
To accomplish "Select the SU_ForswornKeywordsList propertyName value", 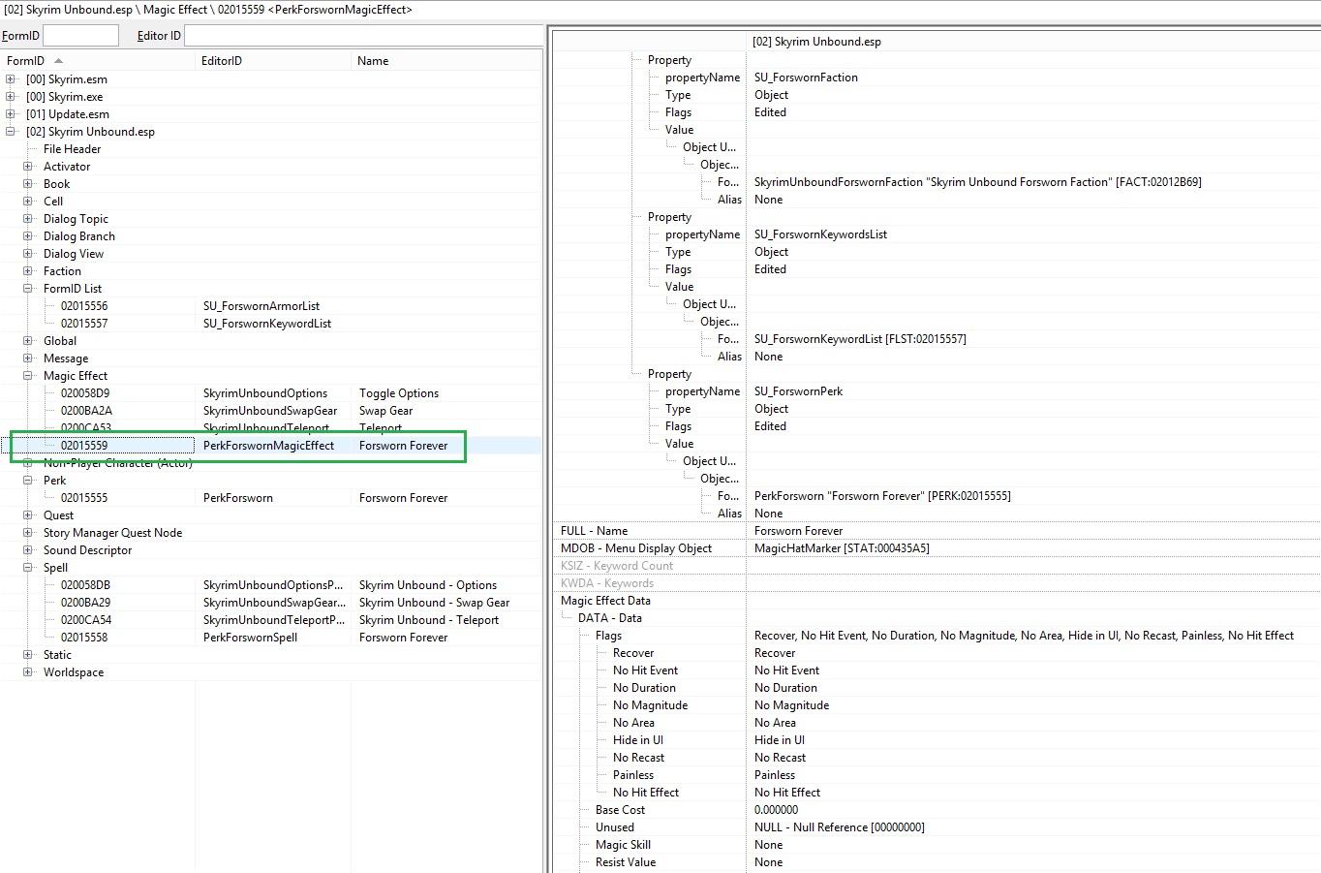I will coord(820,234).
